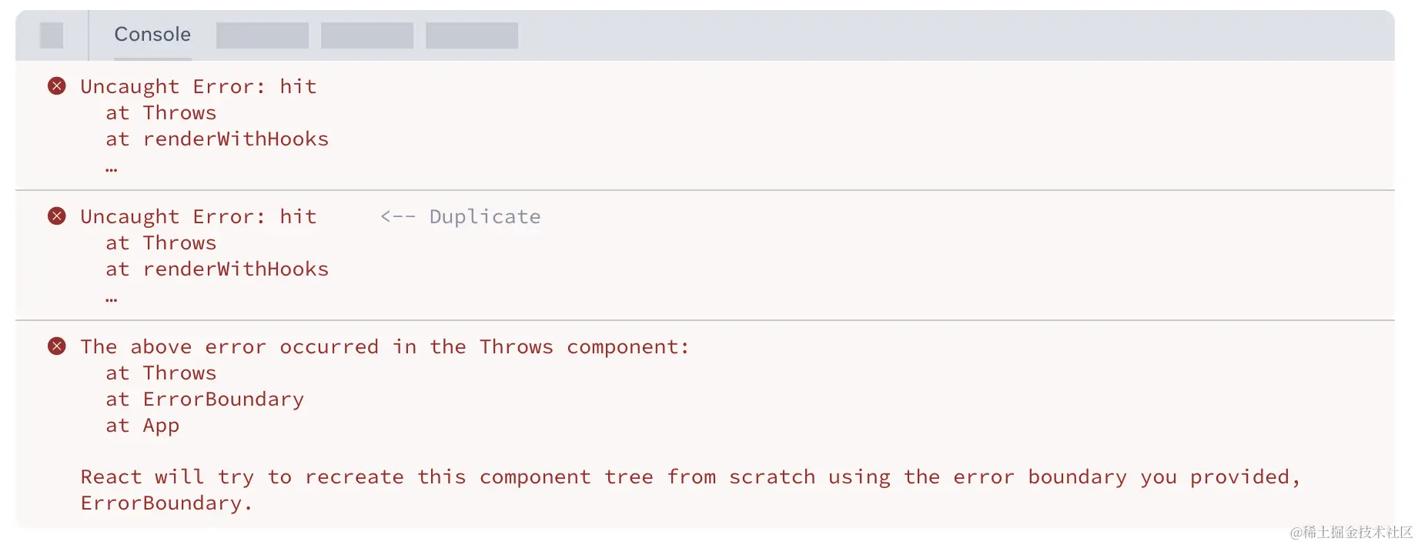Screen dimensions: 1418x545
Task: Select 'The above error occurred in the Throws component' message
Action: (385, 347)
